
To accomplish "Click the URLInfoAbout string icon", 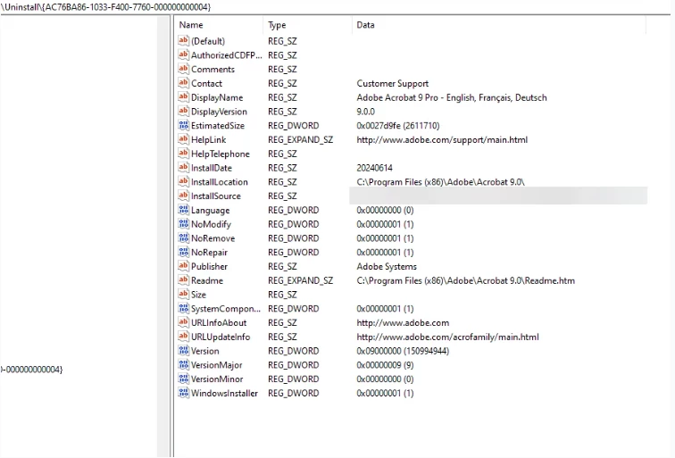I will click(x=183, y=322).
